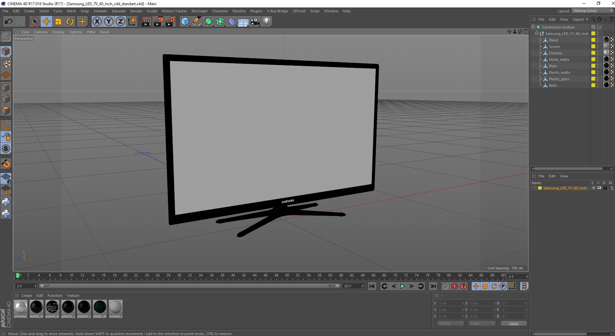The width and height of the screenshot is (615, 336).
Task: Toggle visibility dots of Screen object
Action: [x=598, y=47]
